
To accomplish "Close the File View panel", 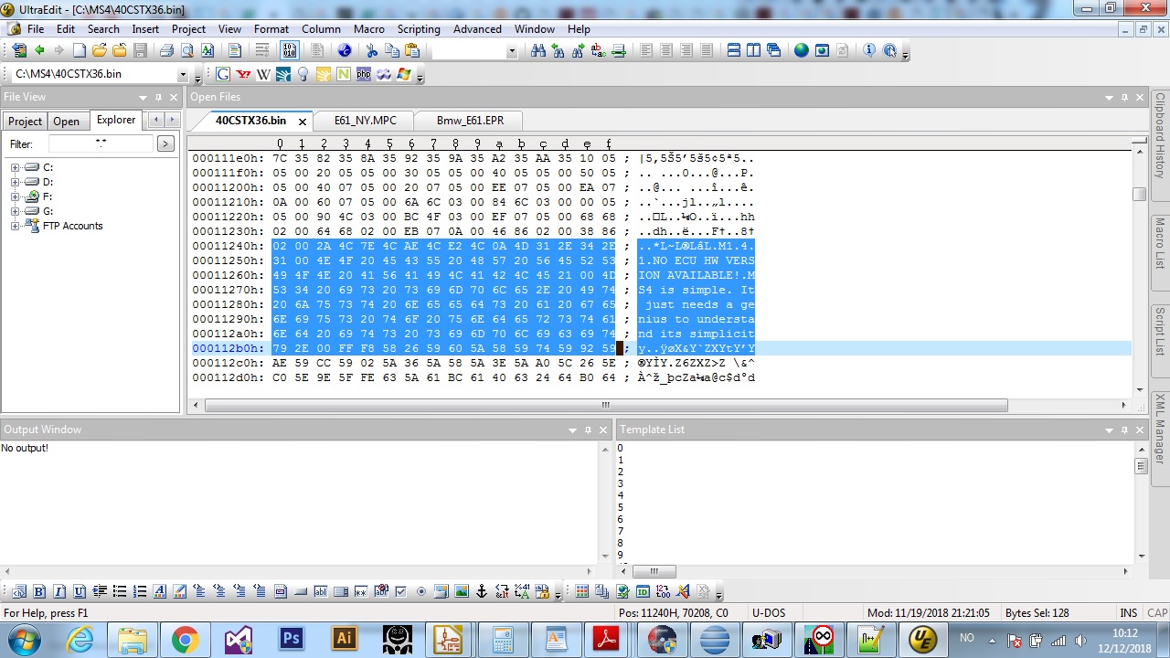I will tap(173, 97).
